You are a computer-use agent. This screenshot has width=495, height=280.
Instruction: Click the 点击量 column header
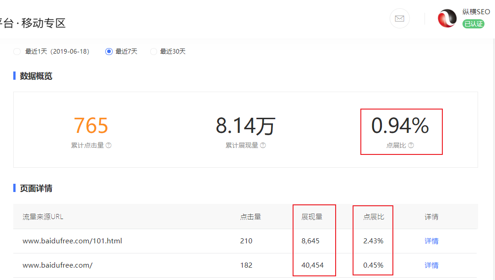(250, 217)
